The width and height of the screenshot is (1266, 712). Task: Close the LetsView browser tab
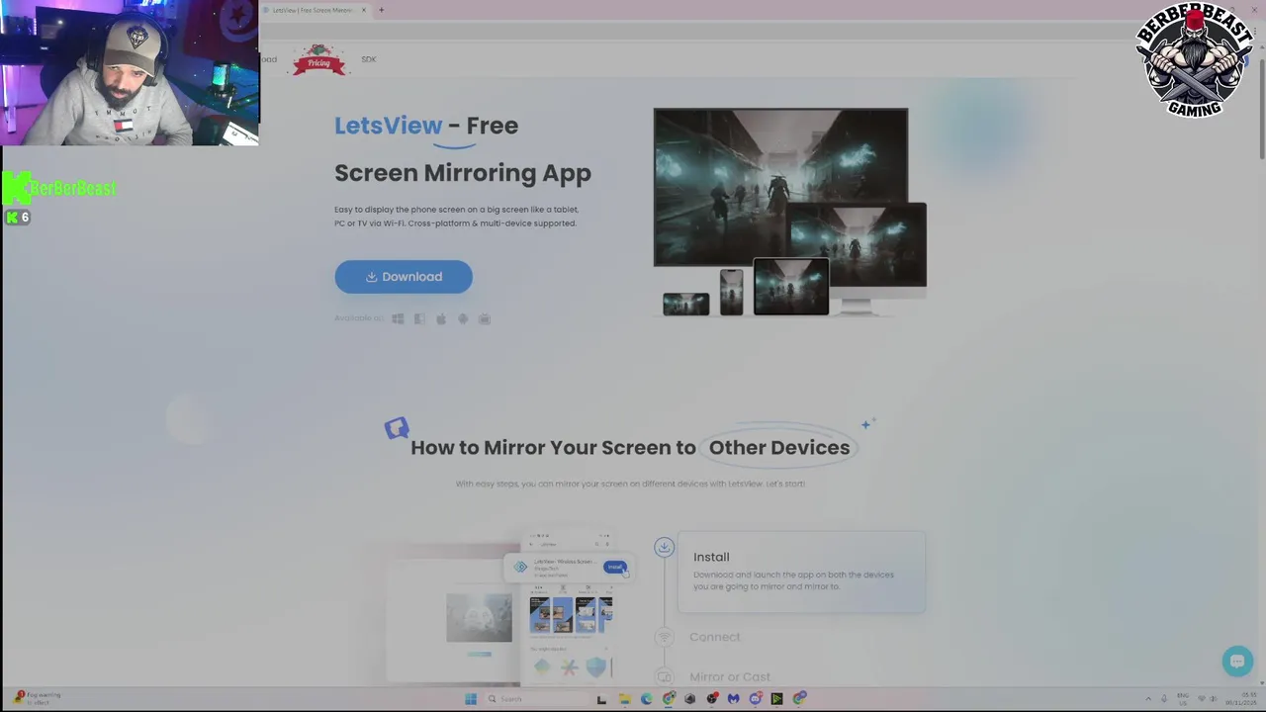click(364, 10)
